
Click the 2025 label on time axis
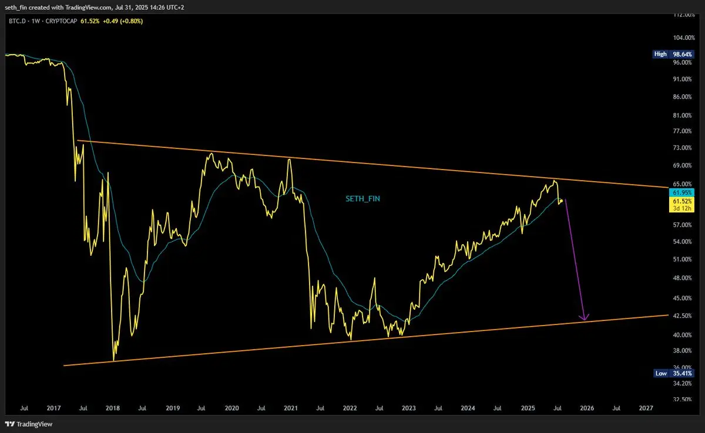(528, 407)
